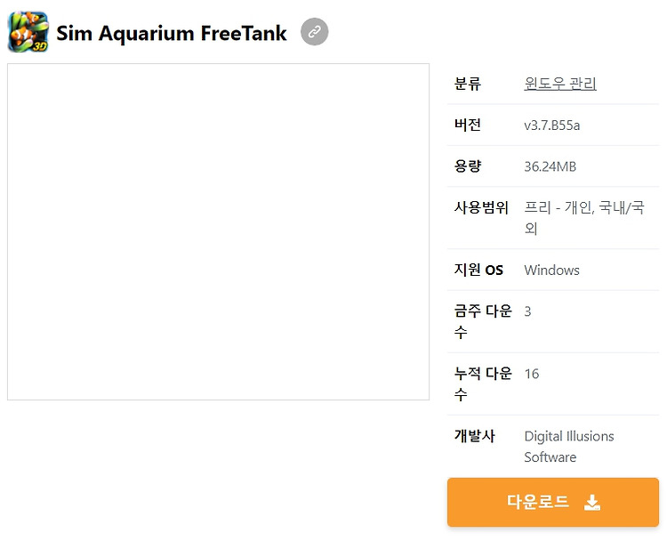
Task: Click the 누적 다운수 count of 16
Action: pyautogui.click(x=532, y=374)
